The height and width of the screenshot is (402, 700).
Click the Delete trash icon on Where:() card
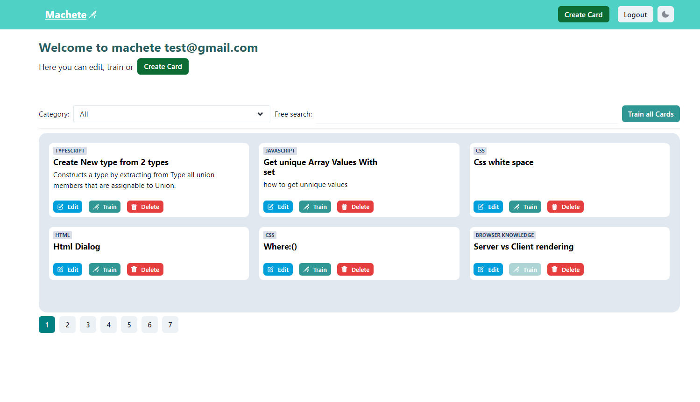pyautogui.click(x=344, y=270)
